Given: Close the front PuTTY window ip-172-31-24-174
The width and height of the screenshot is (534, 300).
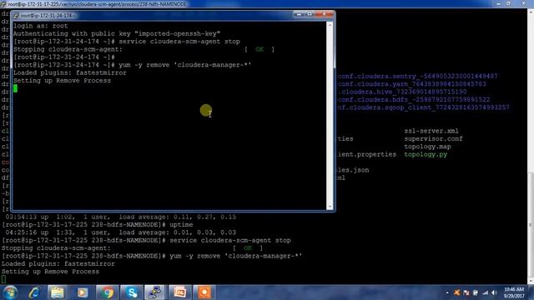Looking at the screenshot, I should pyautogui.click(x=324, y=14).
